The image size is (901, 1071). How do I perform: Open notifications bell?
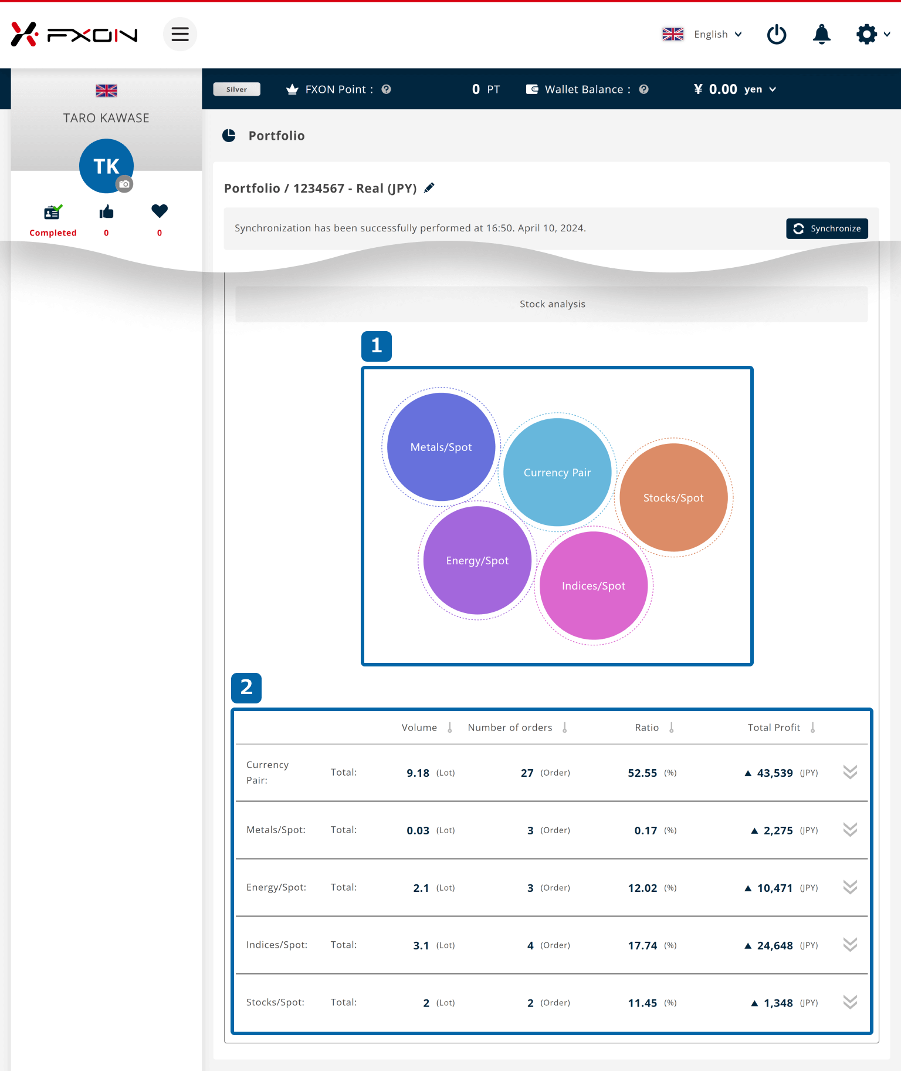click(822, 34)
